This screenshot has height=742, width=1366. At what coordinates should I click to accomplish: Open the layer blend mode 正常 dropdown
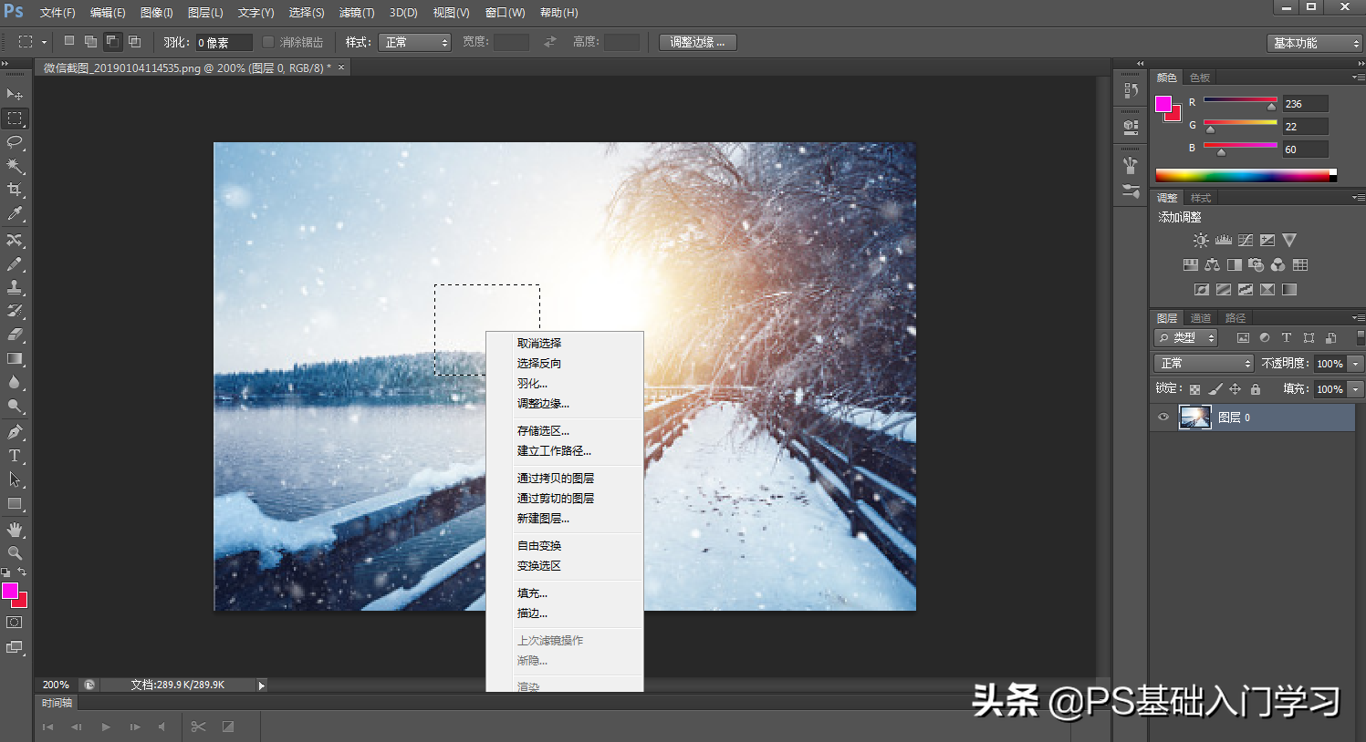pyautogui.click(x=1204, y=363)
